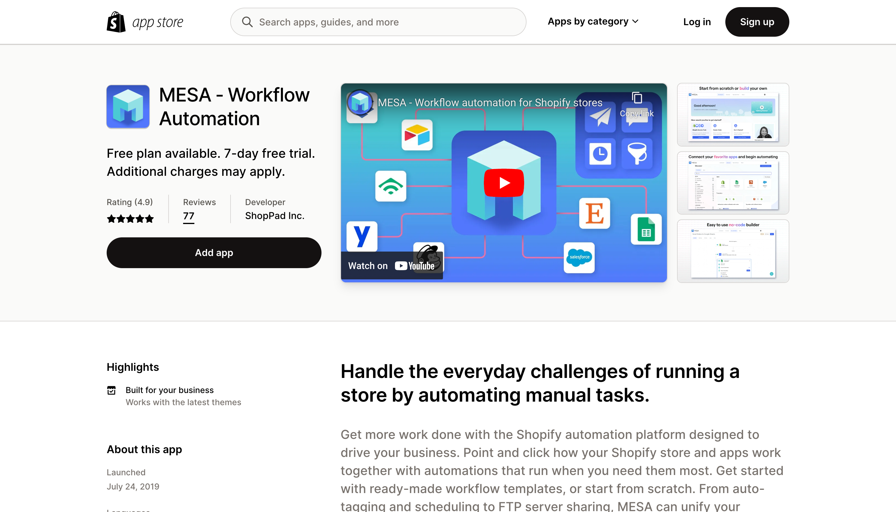Click the ShopPad Inc. developer name
The height and width of the screenshot is (512, 896).
274,215
